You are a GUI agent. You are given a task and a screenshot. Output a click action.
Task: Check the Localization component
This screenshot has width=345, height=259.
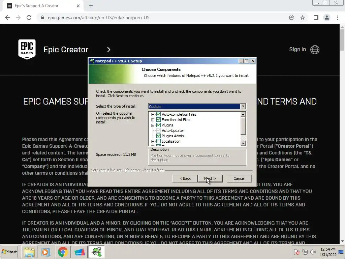(158, 141)
